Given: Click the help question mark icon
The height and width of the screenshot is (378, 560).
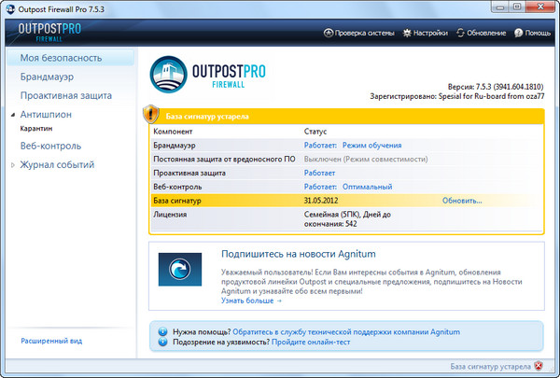Looking at the screenshot, I should point(163,330).
